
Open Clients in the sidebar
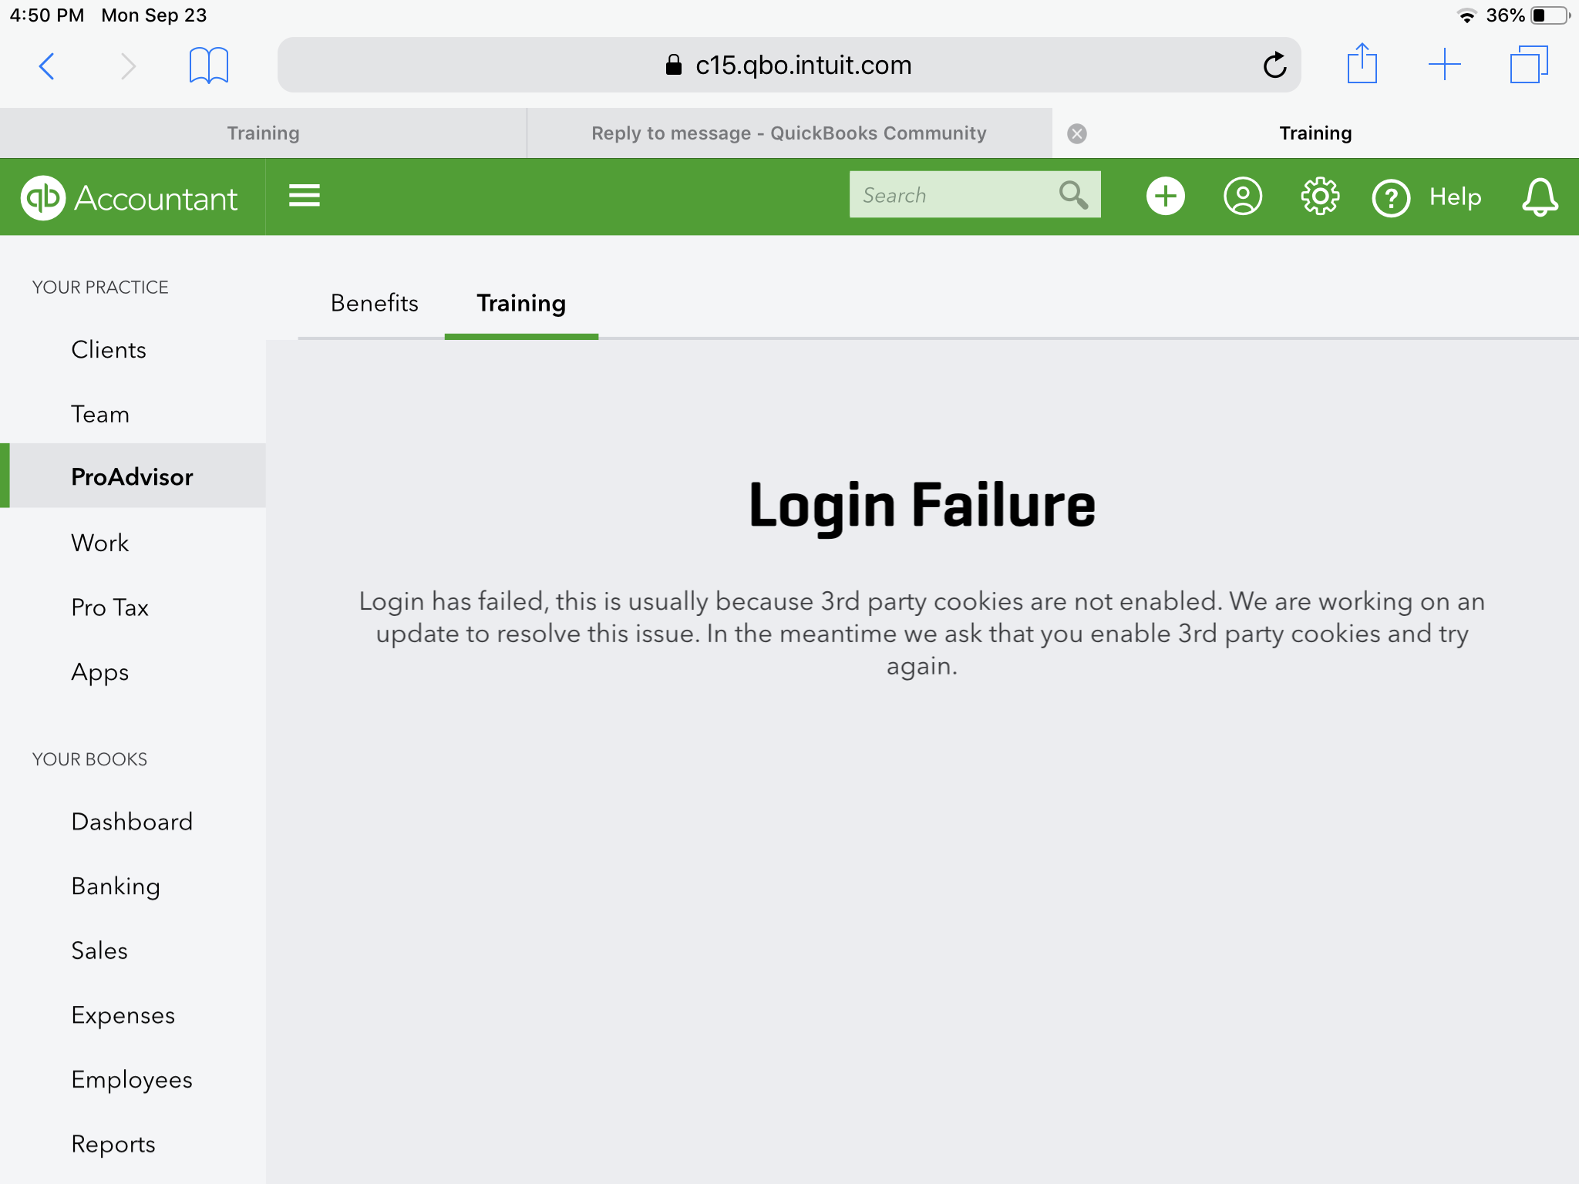tap(109, 350)
